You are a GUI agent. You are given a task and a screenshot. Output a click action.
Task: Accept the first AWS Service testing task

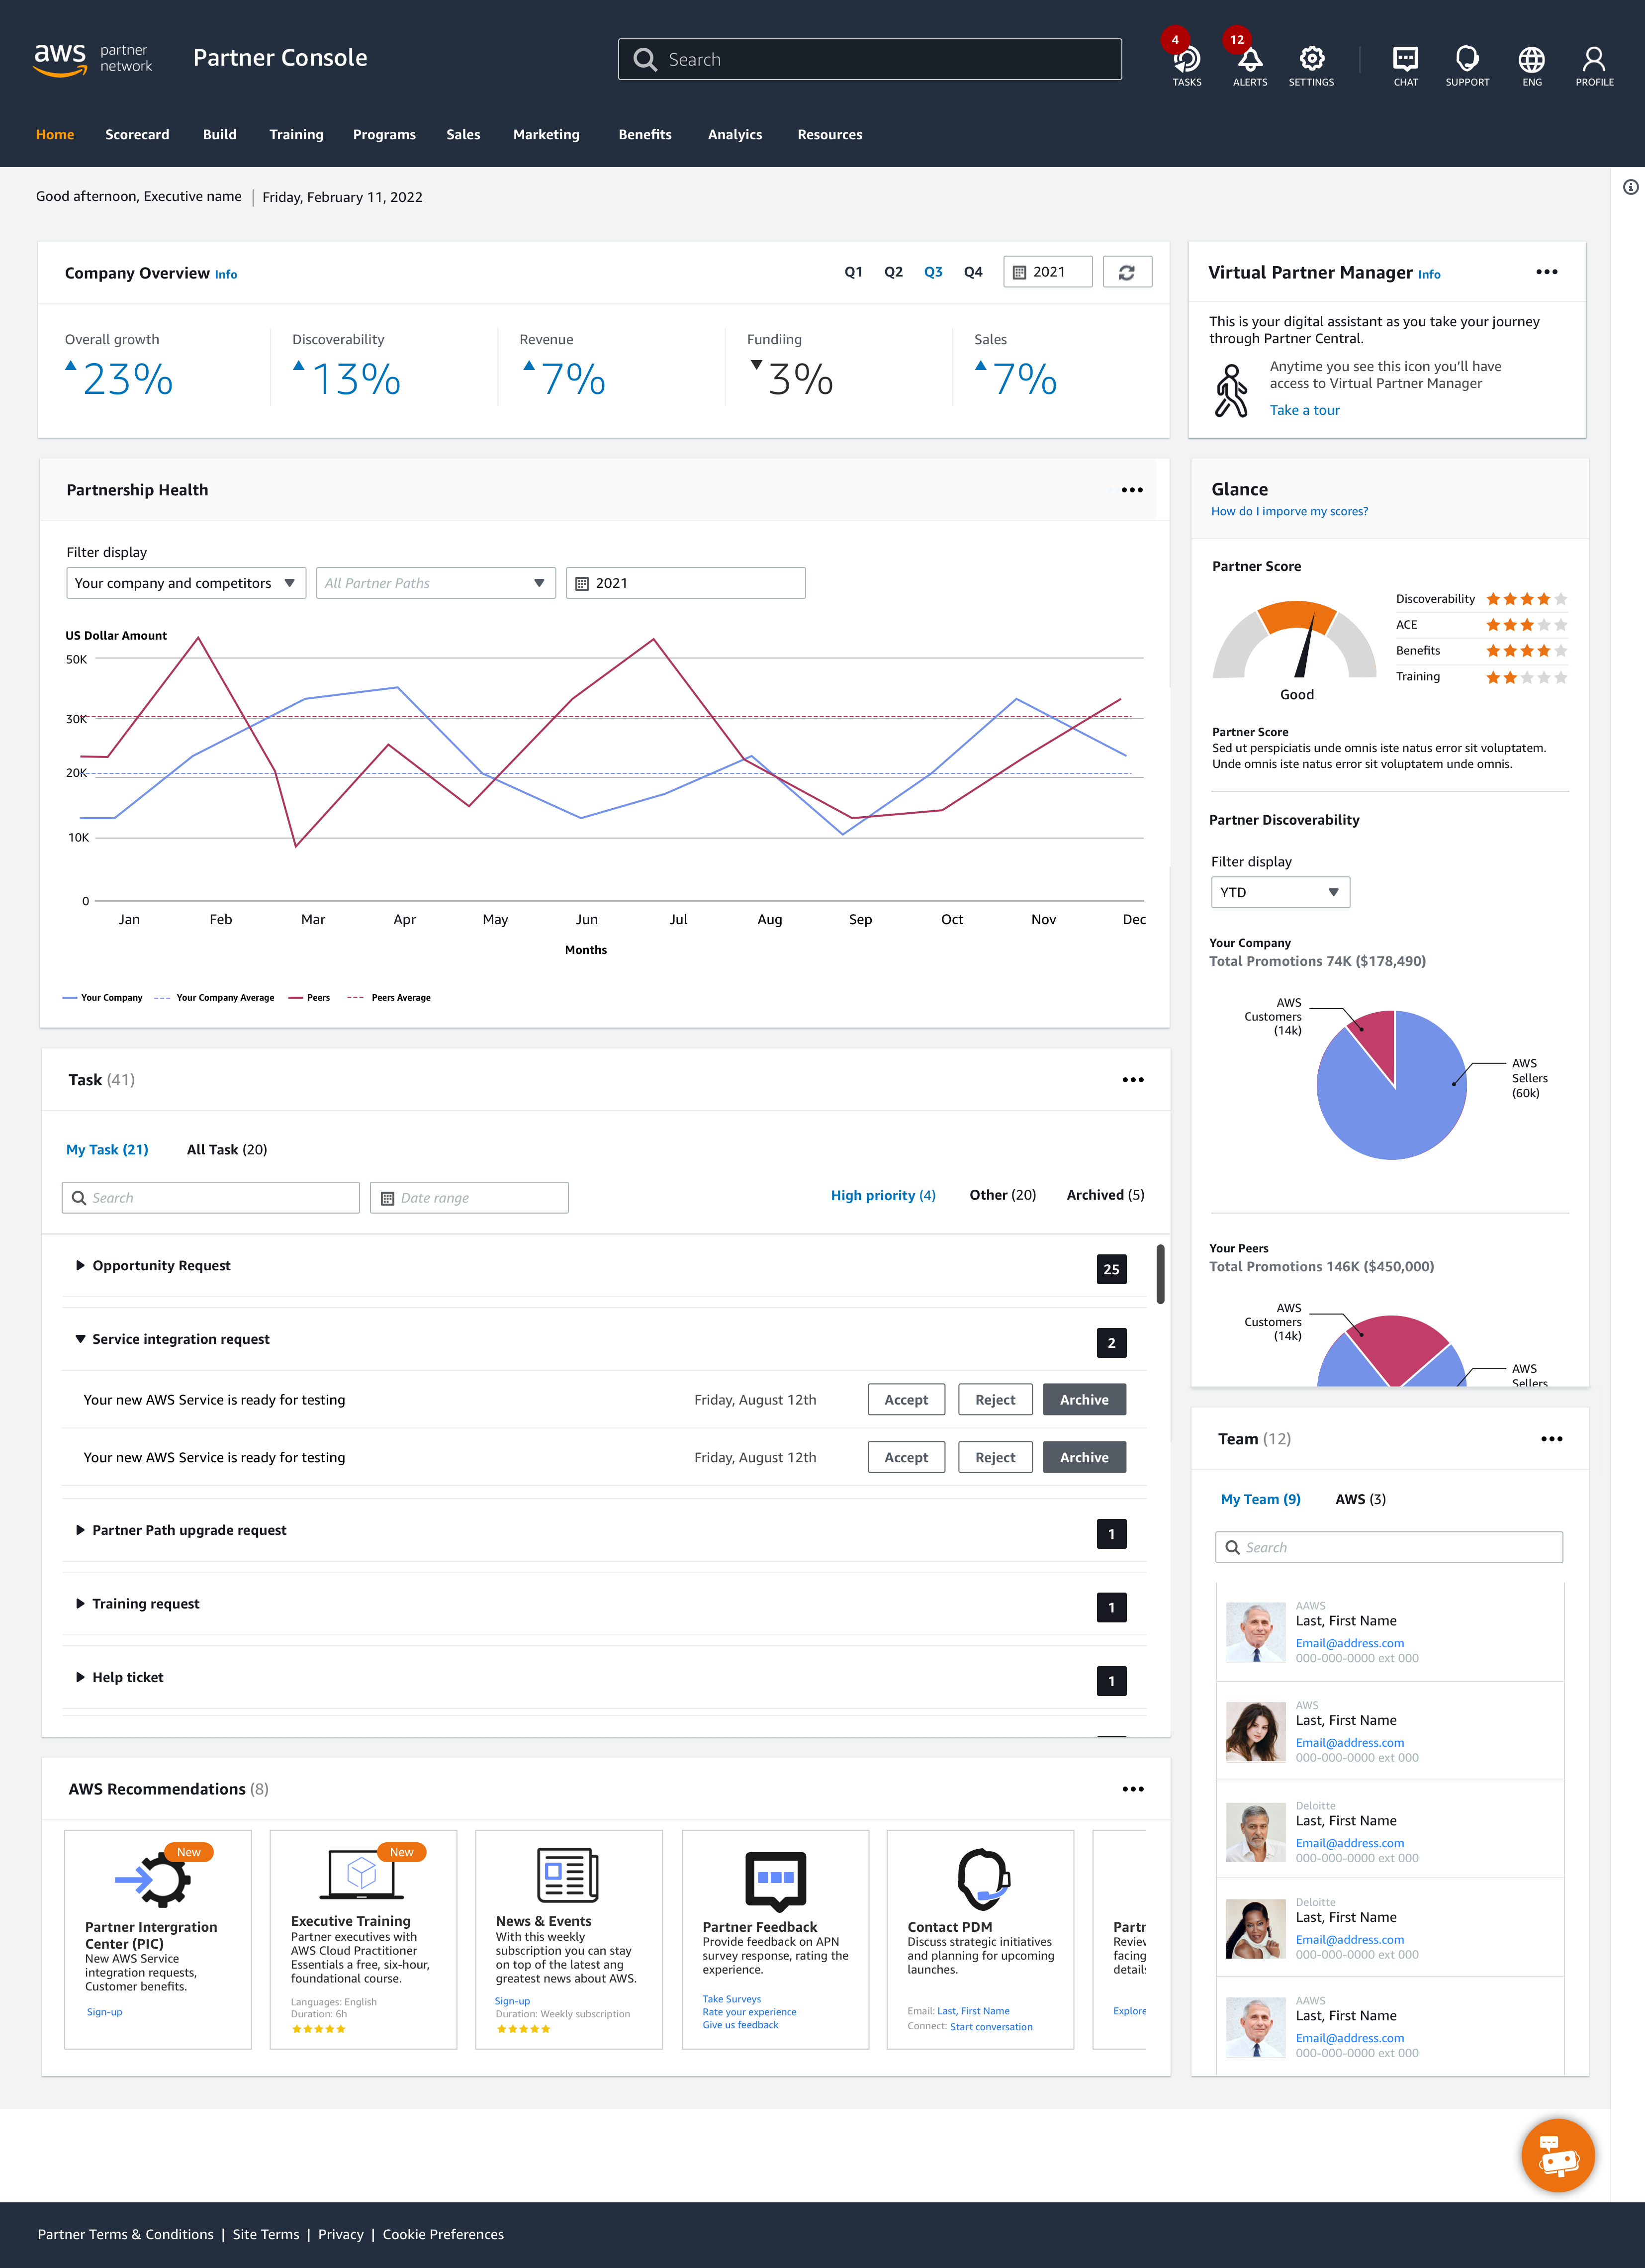click(x=905, y=1400)
